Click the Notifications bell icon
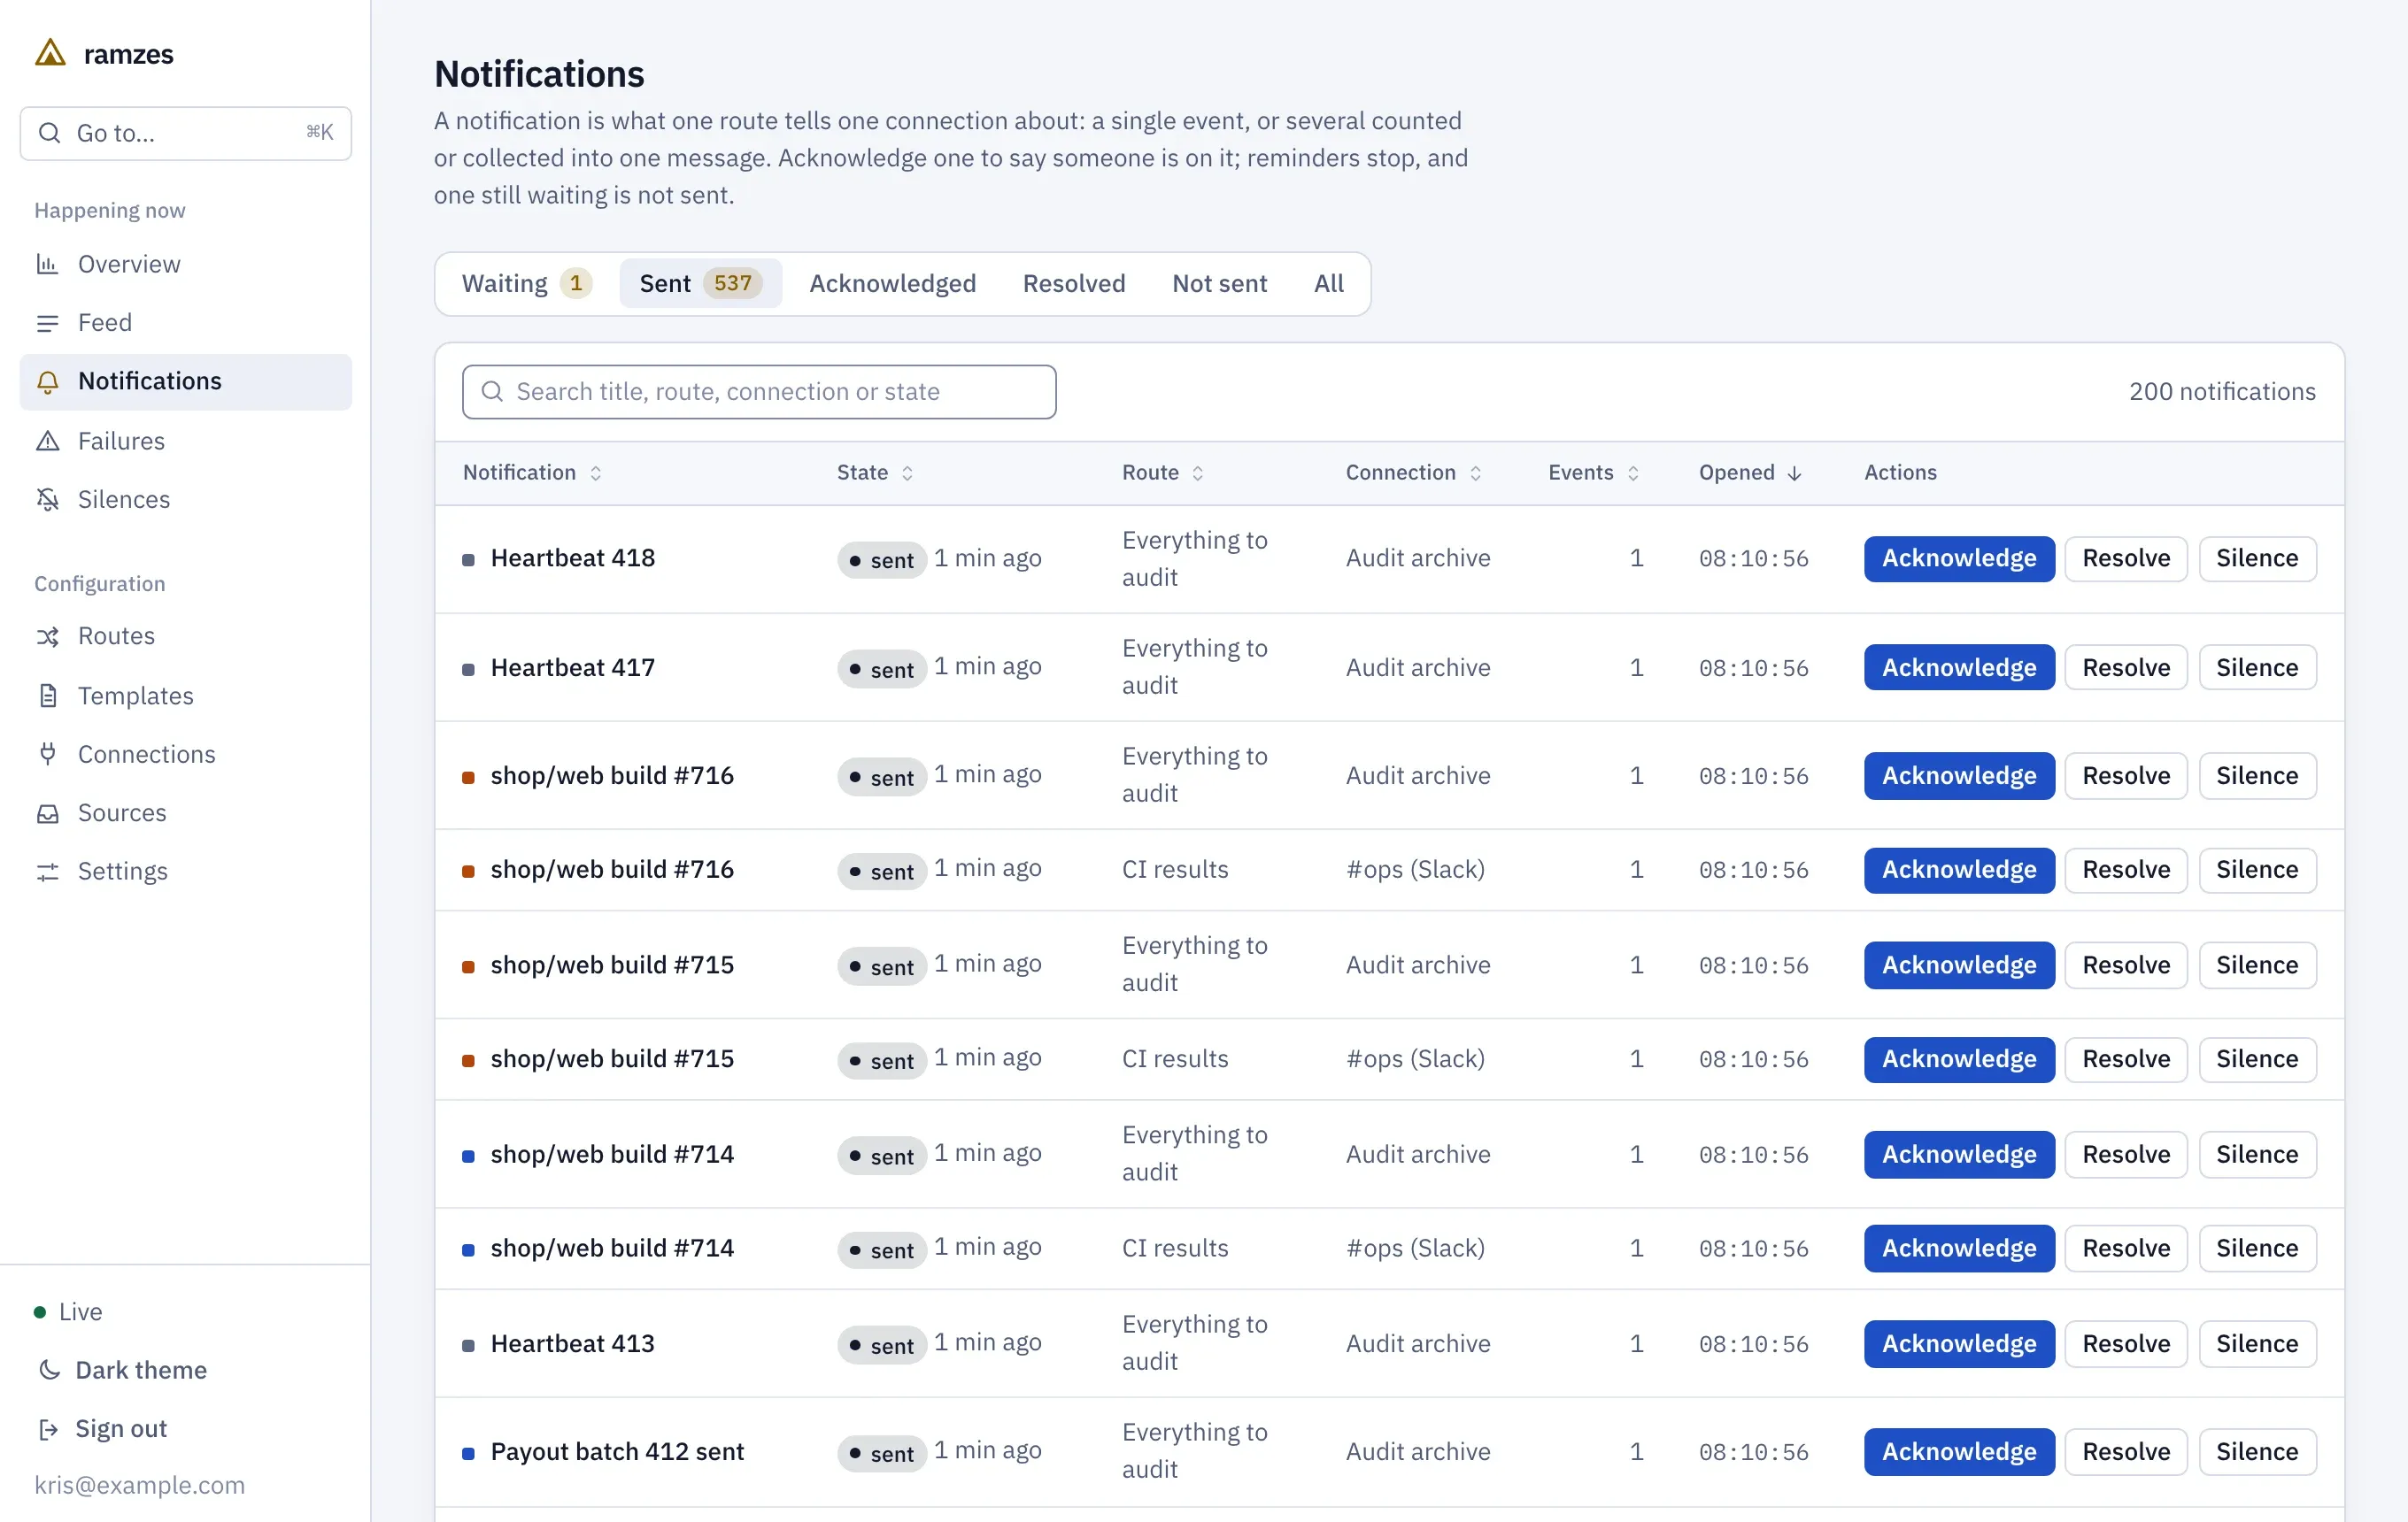 47,381
